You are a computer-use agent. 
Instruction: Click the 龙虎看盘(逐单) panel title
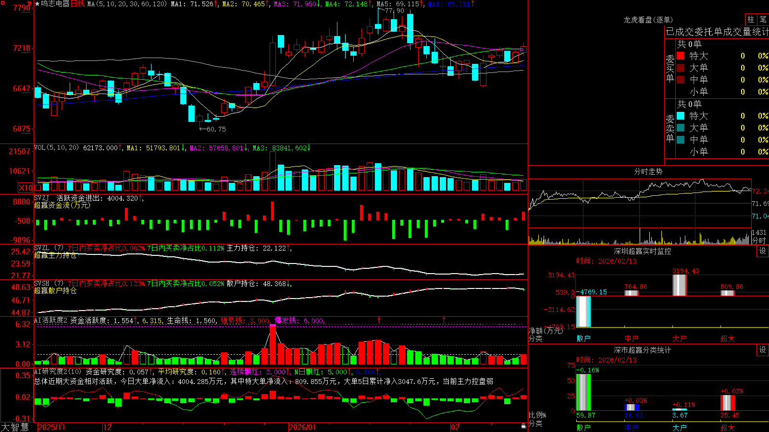(648, 20)
